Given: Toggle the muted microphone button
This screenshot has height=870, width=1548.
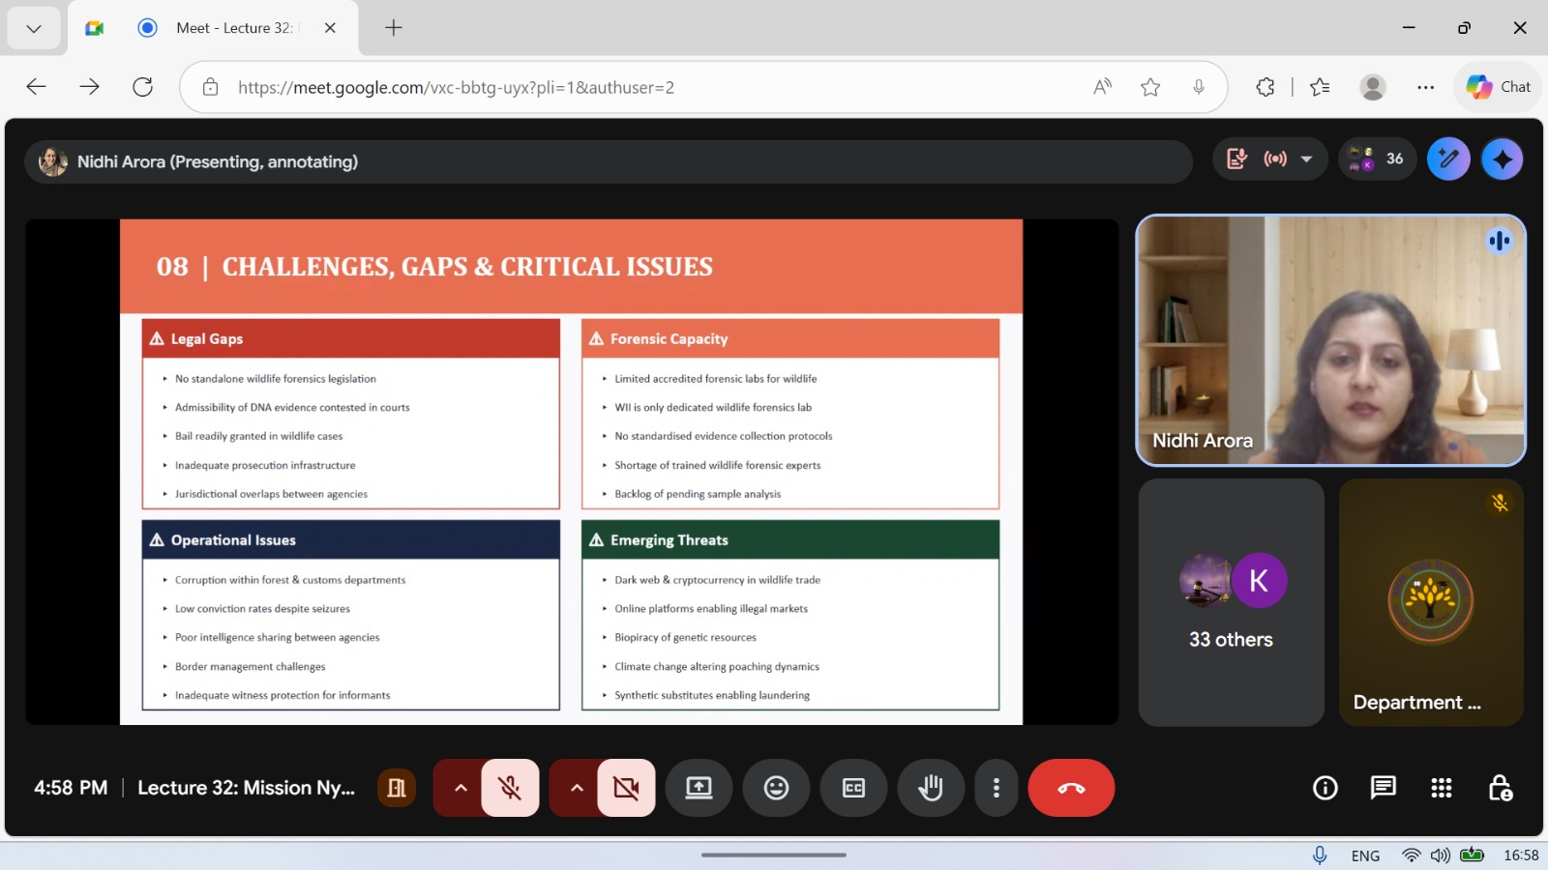Looking at the screenshot, I should click(x=510, y=788).
